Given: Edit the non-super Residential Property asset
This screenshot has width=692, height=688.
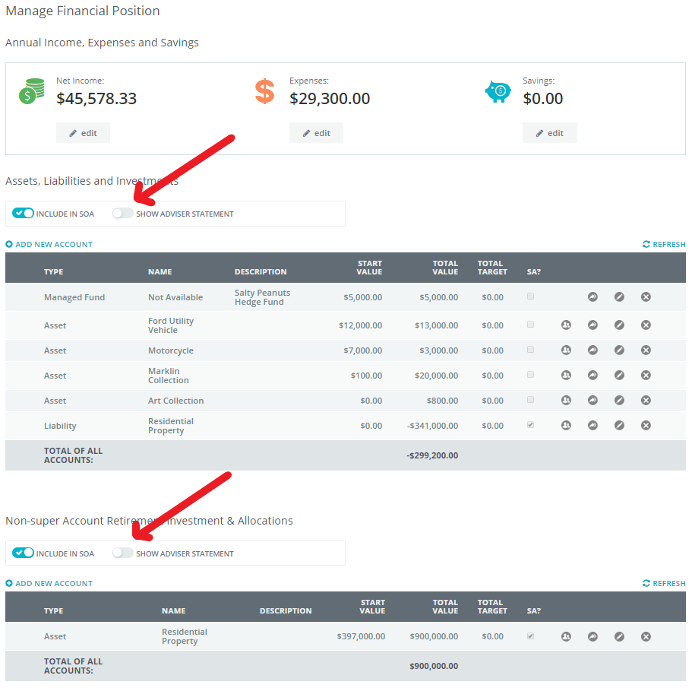Looking at the screenshot, I should pos(619,636).
